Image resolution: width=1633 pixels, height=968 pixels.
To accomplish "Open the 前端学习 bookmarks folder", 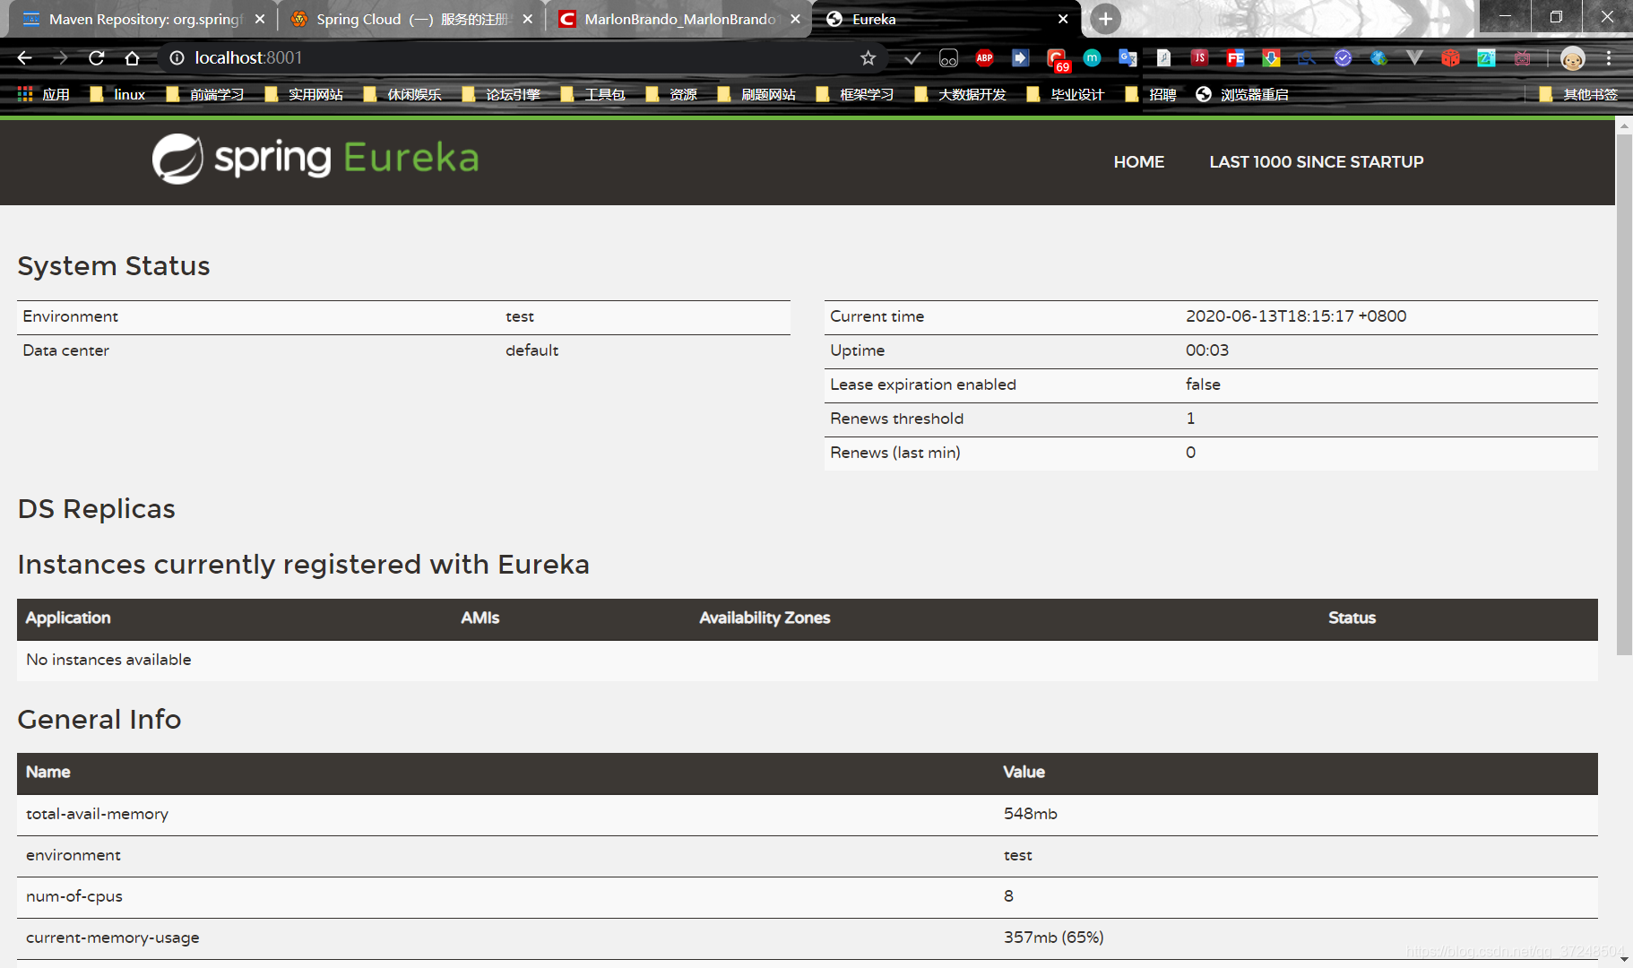I will [205, 94].
